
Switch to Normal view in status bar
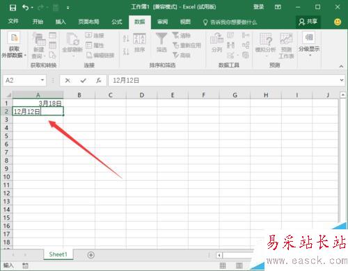pos(223,265)
